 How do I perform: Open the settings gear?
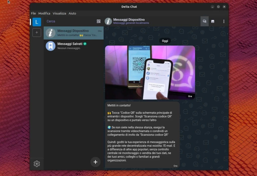pos(37,164)
